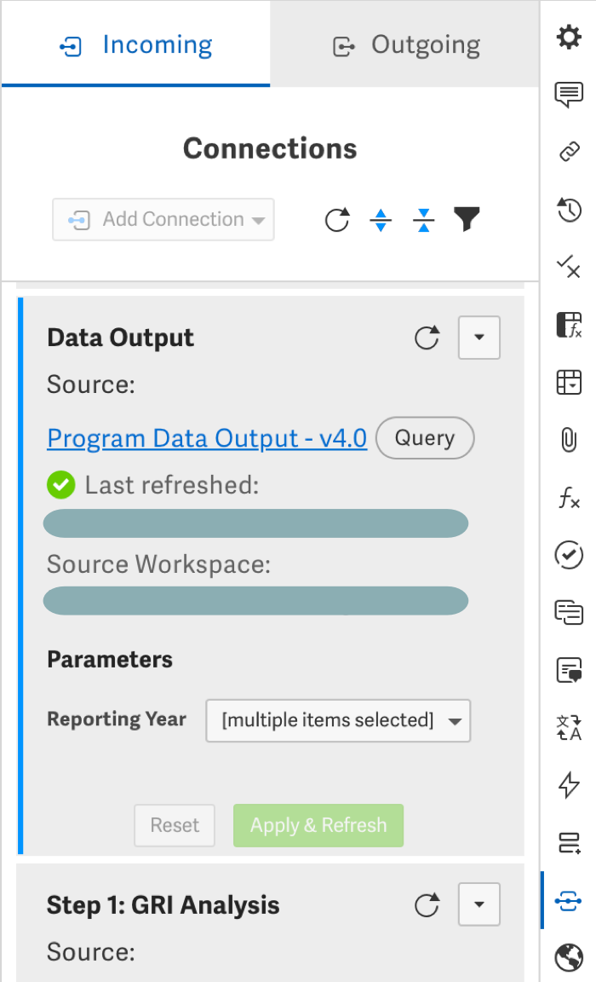Switch to the Outgoing tab

click(x=405, y=44)
